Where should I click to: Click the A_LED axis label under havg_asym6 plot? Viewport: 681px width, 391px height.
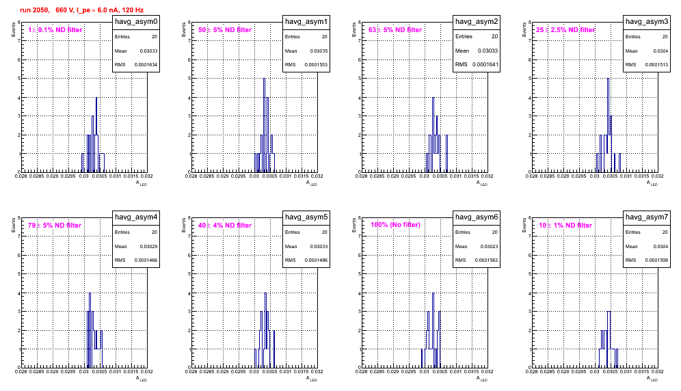coord(482,379)
